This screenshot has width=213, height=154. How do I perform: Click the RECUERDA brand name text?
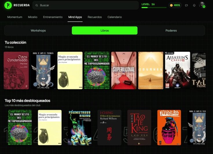point(22,5)
